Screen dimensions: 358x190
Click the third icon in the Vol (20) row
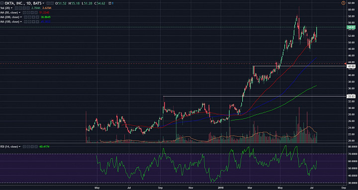click(24, 8)
